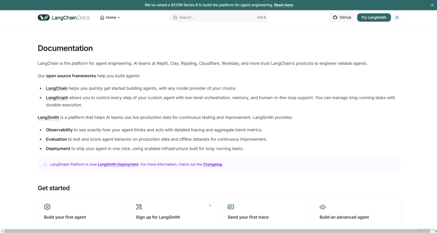Click the Try LangSmith button

(374, 17)
